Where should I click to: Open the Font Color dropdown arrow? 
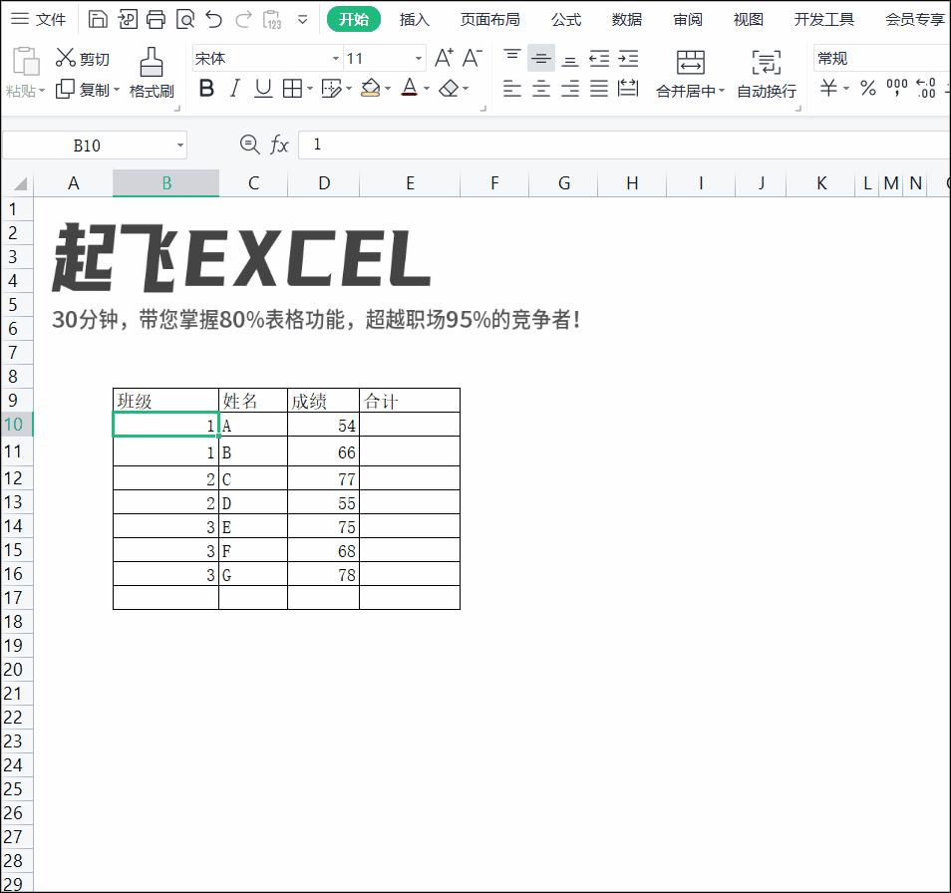pyautogui.click(x=427, y=89)
